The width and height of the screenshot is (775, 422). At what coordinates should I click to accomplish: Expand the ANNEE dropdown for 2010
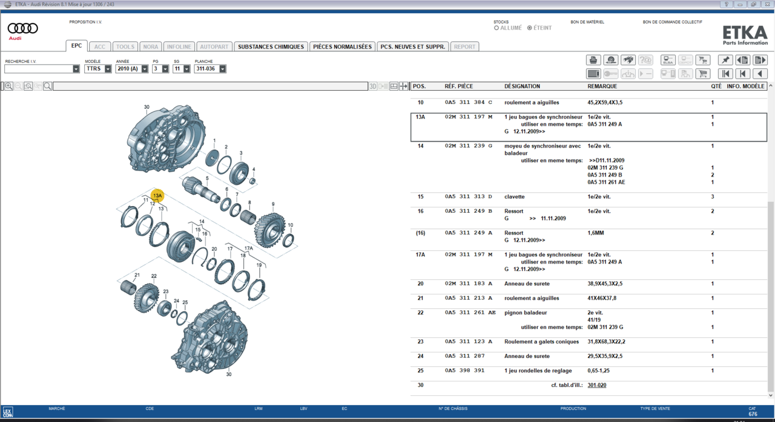point(144,68)
